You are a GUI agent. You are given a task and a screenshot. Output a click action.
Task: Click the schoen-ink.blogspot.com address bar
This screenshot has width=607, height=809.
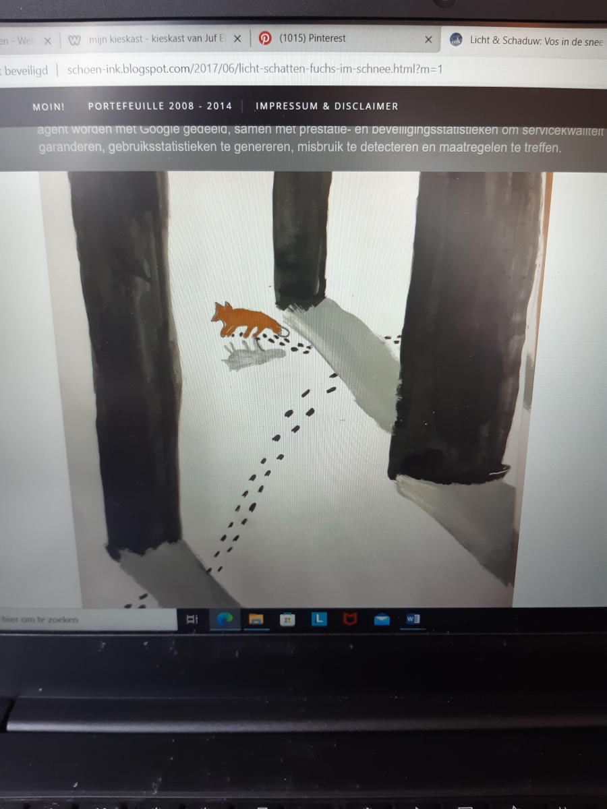point(255,69)
